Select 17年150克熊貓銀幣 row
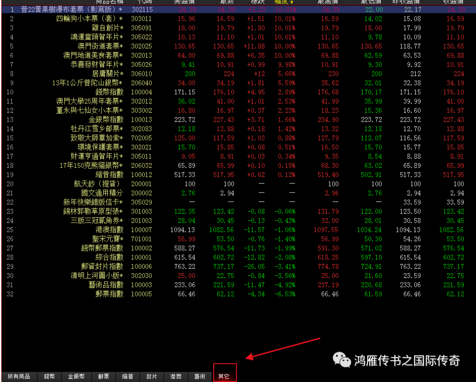 click(x=238, y=165)
